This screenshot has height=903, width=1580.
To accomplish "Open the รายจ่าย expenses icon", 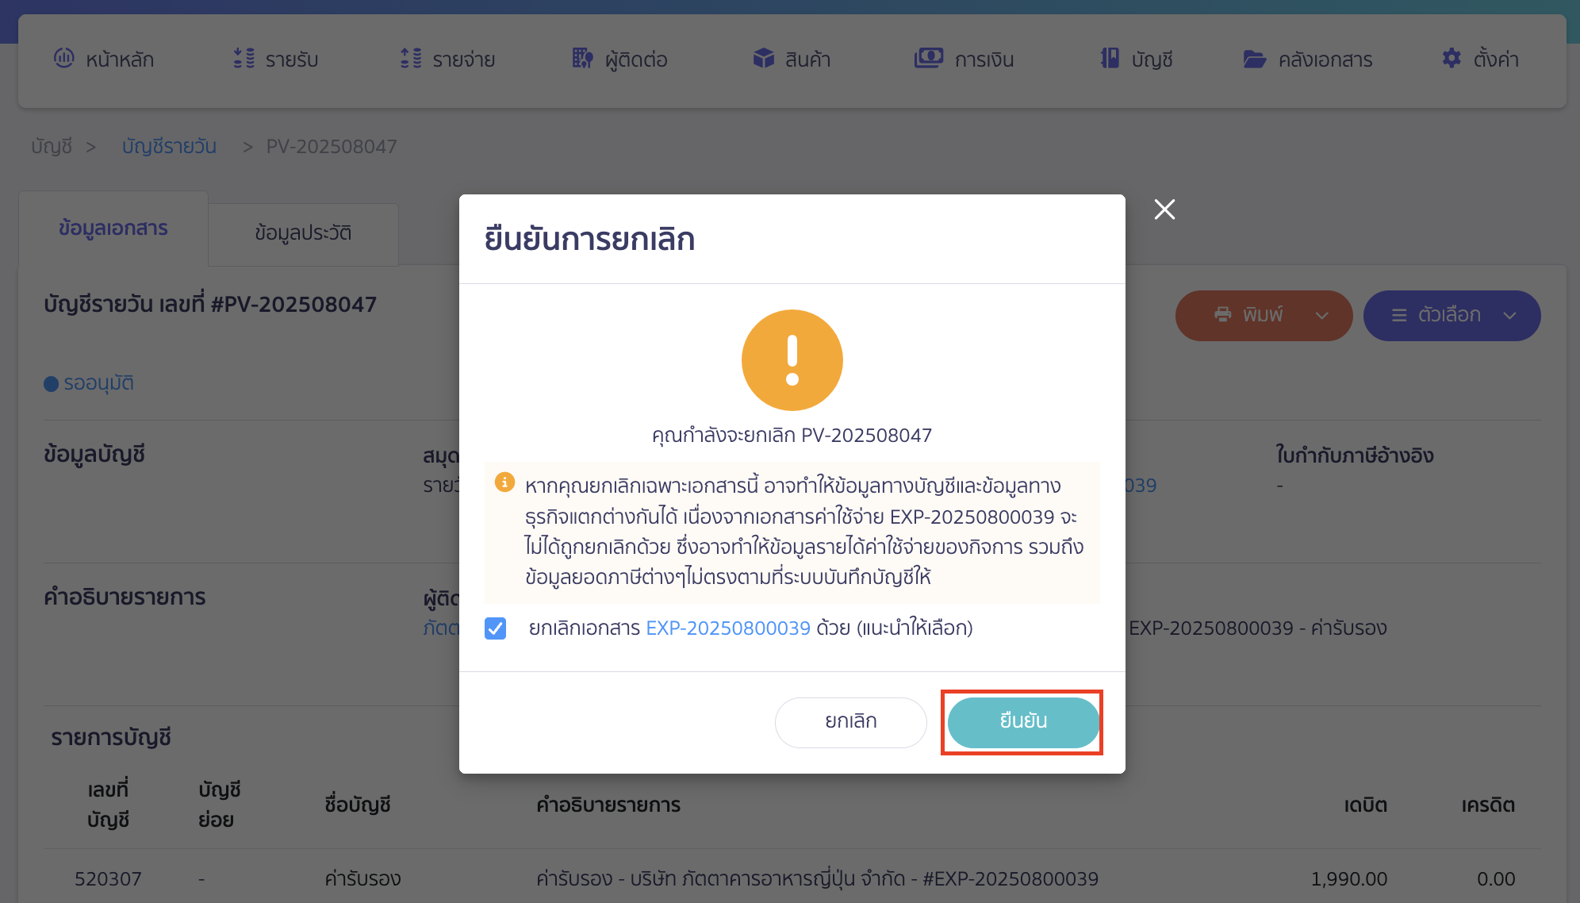I will pyautogui.click(x=409, y=59).
